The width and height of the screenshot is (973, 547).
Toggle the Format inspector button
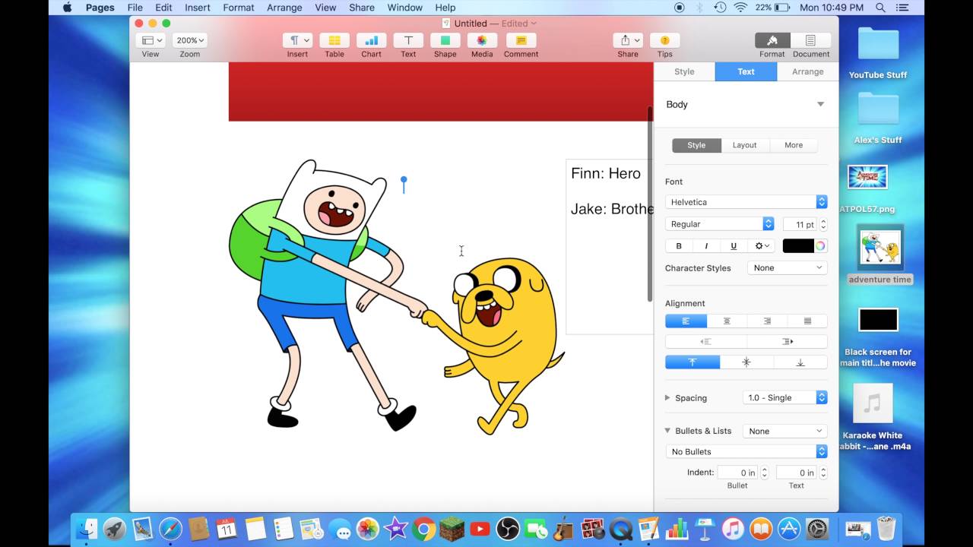772,40
